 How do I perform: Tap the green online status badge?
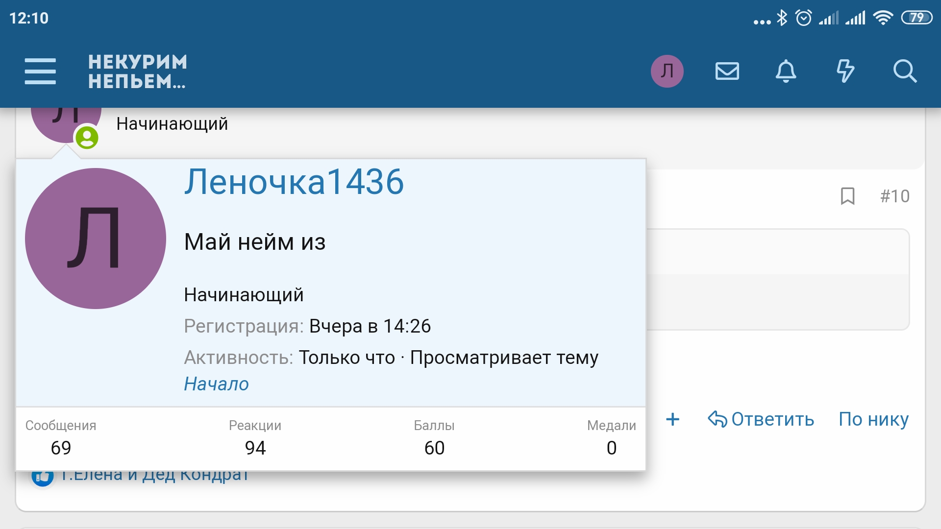87,137
